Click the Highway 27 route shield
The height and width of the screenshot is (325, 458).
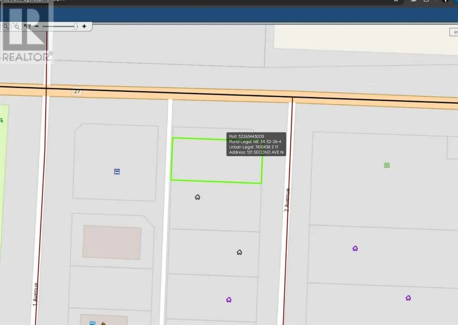click(x=77, y=91)
